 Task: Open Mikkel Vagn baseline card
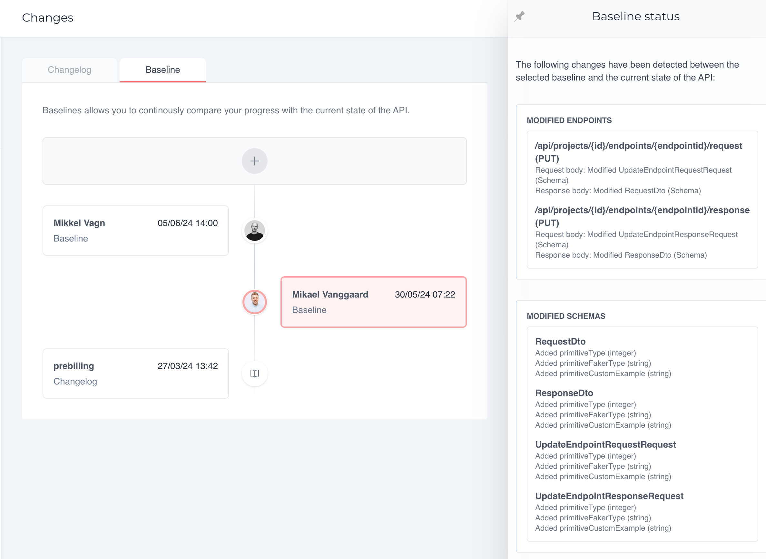[135, 231]
